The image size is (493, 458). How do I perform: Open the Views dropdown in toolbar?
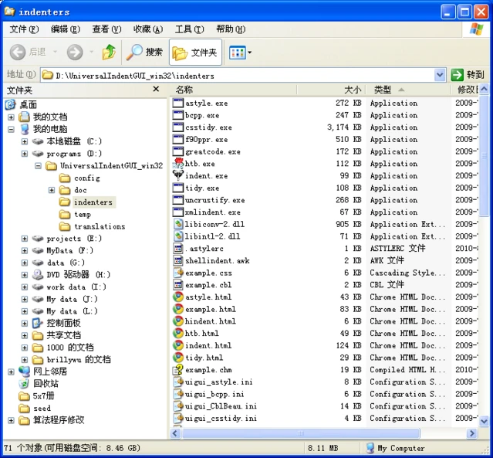click(x=241, y=52)
